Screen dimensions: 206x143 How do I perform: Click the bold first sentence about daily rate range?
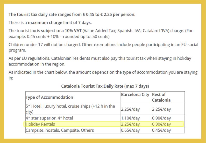click(x=72, y=14)
